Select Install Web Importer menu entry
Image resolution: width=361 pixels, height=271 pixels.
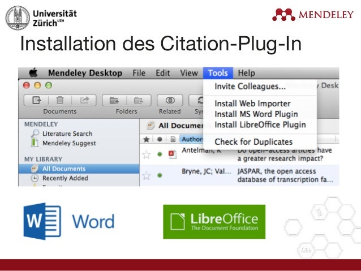tap(252, 104)
